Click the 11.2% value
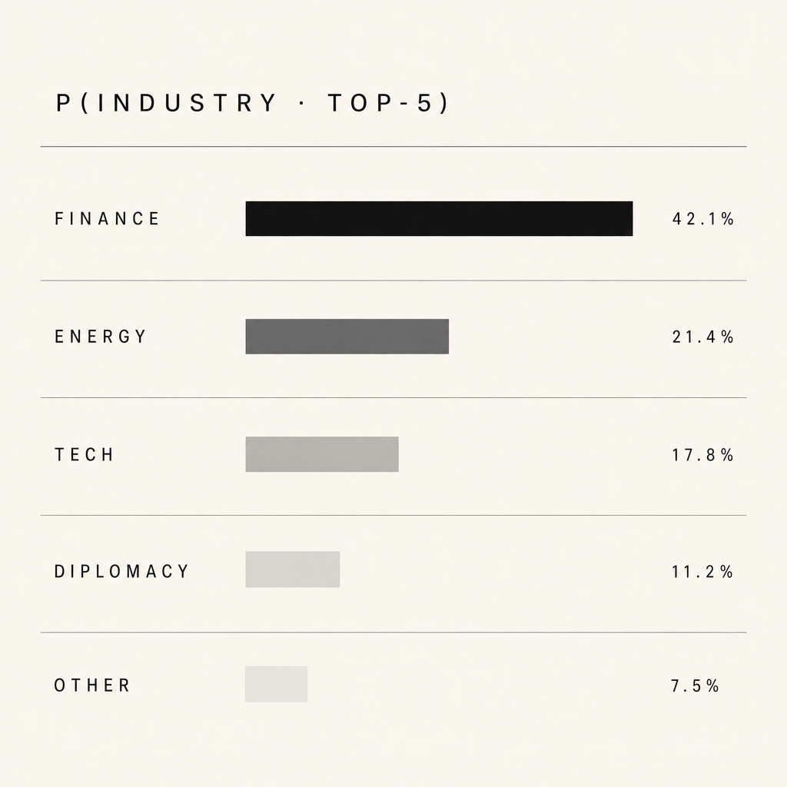 pyautogui.click(x=703, y=572)
